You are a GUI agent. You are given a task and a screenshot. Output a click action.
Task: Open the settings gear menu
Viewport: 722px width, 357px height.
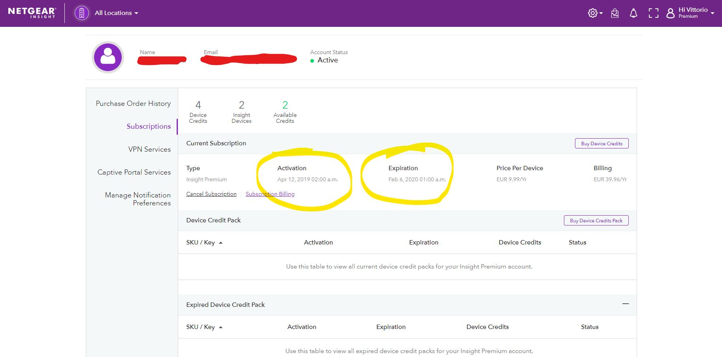click(x=595, y=13)
